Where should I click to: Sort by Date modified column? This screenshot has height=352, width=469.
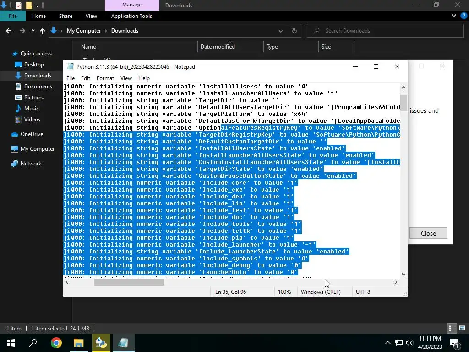point(218,47)
